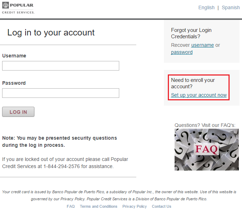Open Terms and Conditions in the footer
Image resolution: width=242 pixels, height=212 pixels.
coord(98,206)
